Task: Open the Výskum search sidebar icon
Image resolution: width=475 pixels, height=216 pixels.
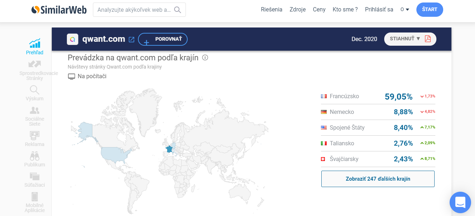Action: 35,90
